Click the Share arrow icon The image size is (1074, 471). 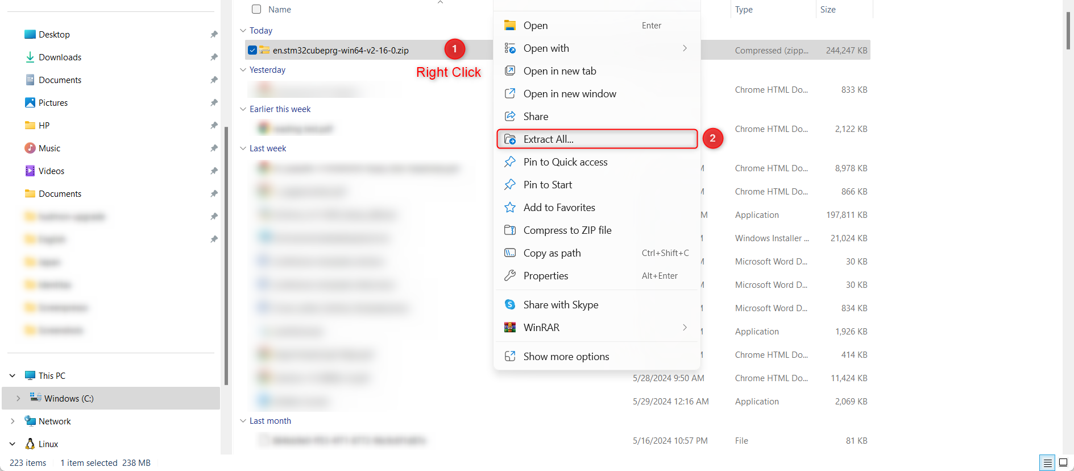point(510,117)
